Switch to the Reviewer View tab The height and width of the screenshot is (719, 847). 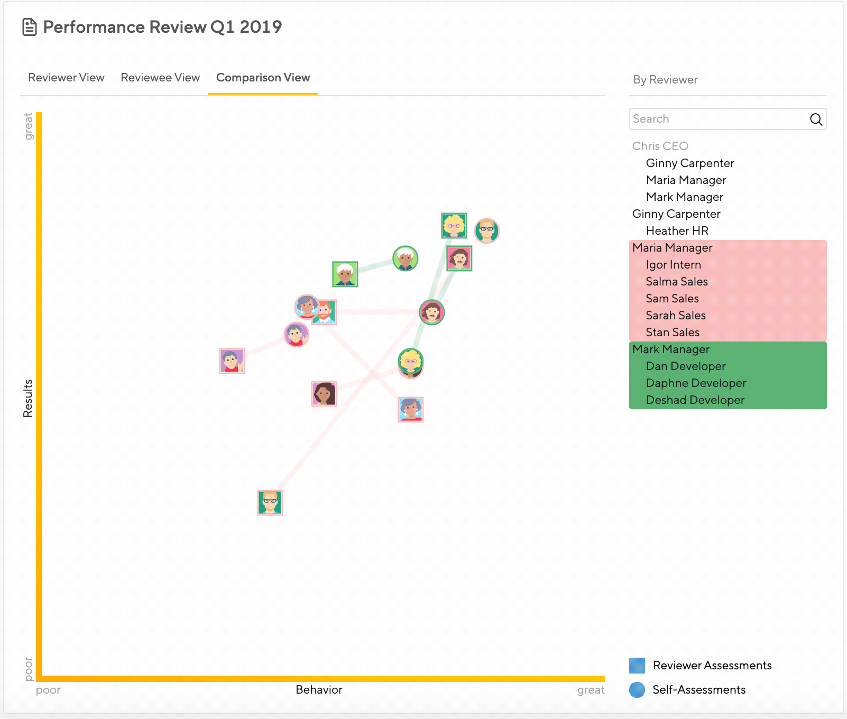[x=66, y=78]
